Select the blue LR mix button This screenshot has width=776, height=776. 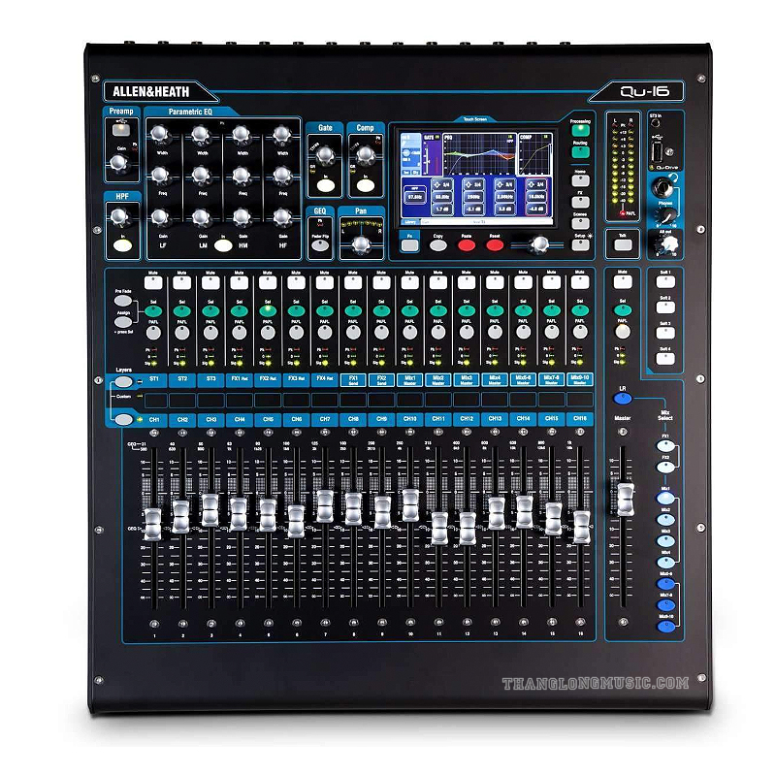click(x=622, y=398)
